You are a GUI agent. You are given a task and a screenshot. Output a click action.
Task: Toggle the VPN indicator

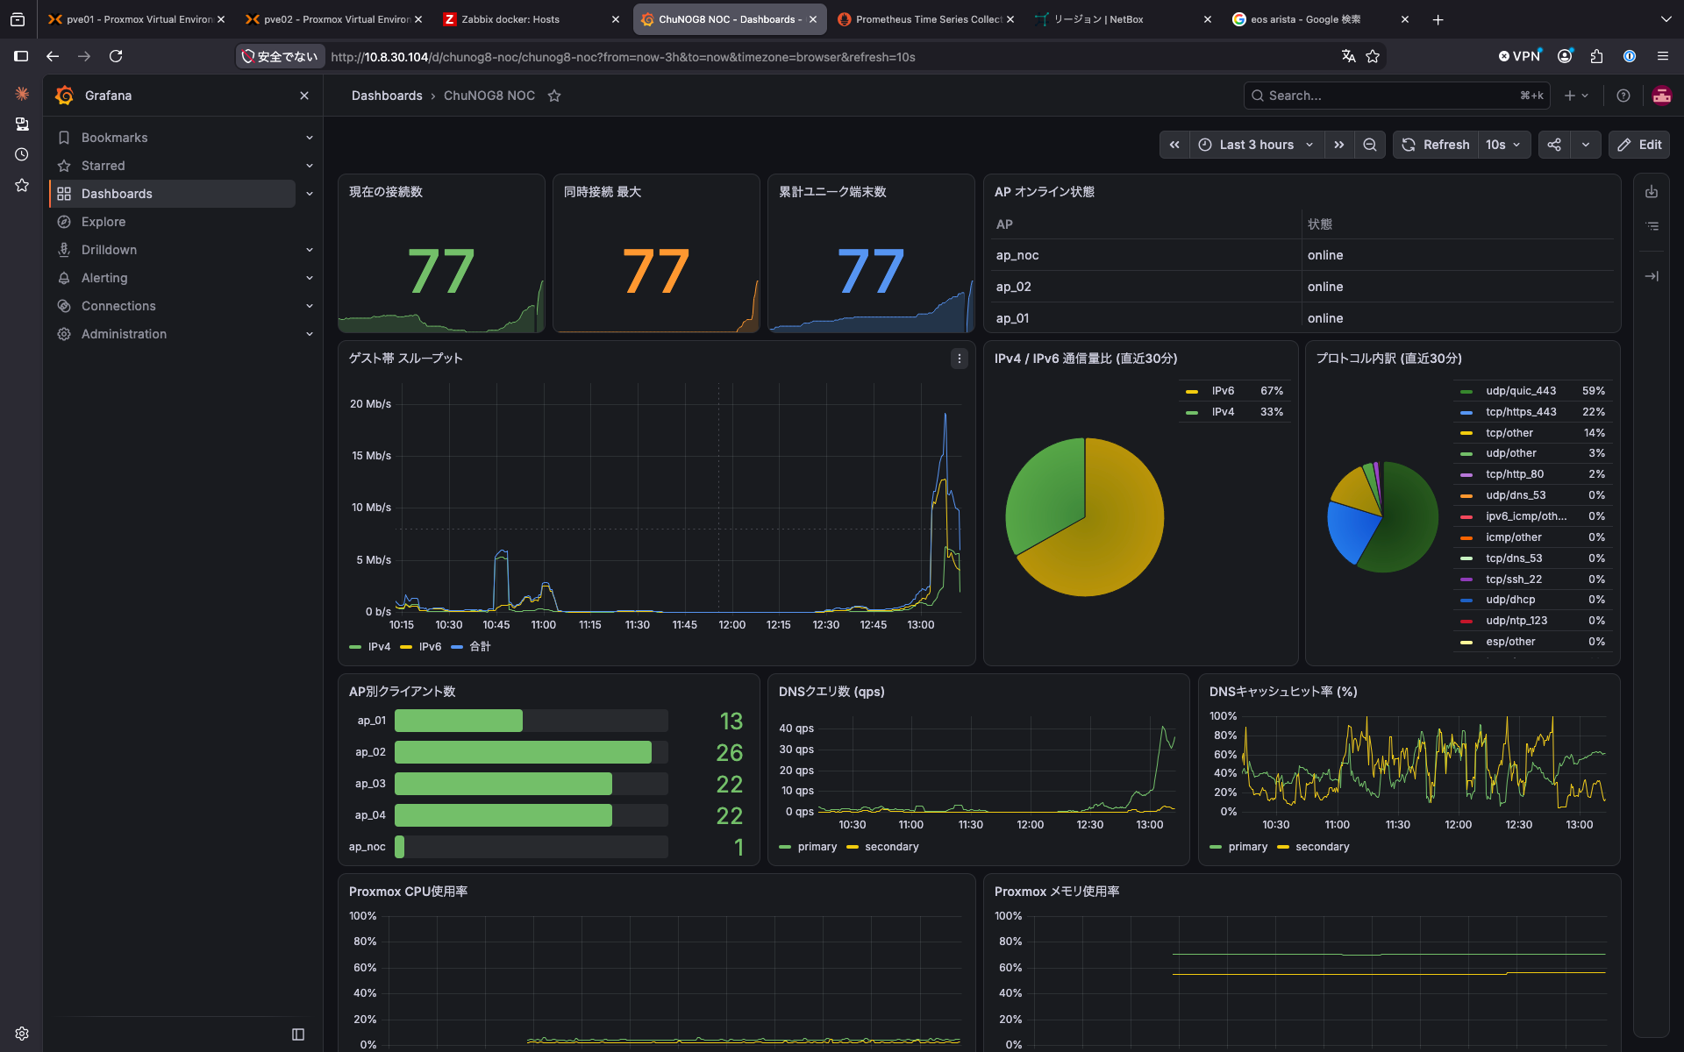click(x=1520, y=56)
